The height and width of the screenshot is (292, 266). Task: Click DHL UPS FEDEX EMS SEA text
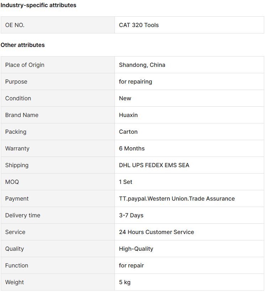(154, 165)
